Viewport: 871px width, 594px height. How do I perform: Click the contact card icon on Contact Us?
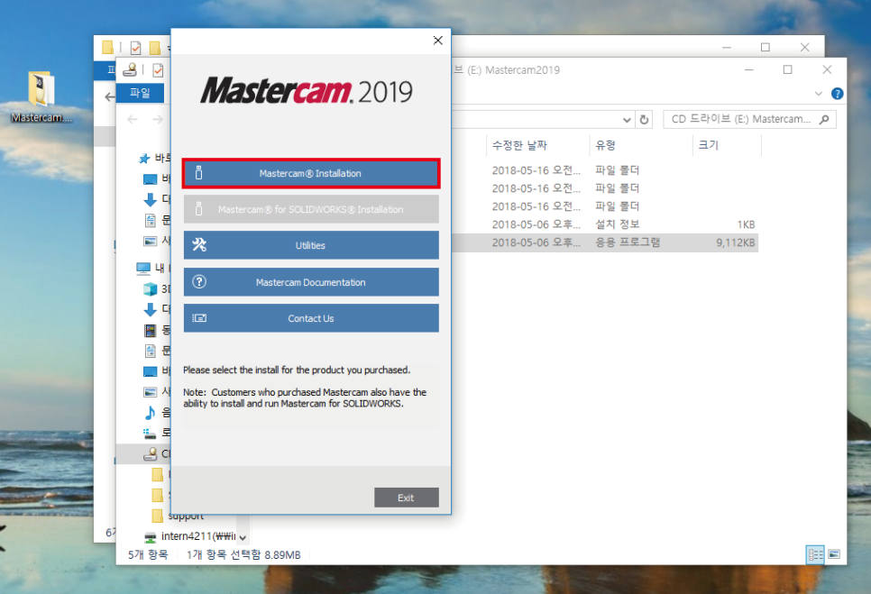[x=199, y=318]
